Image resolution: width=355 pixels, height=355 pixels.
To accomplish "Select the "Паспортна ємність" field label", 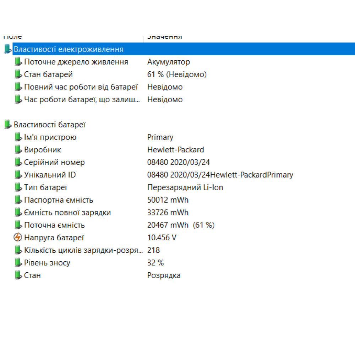I will point(59,200).
